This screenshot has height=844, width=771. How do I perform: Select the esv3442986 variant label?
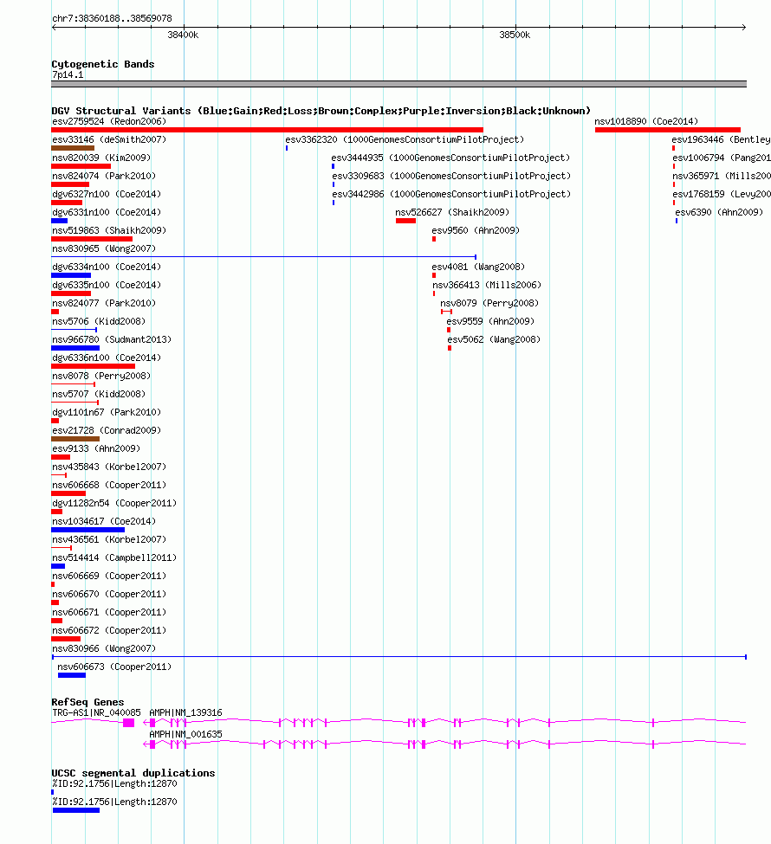point(451,194)
